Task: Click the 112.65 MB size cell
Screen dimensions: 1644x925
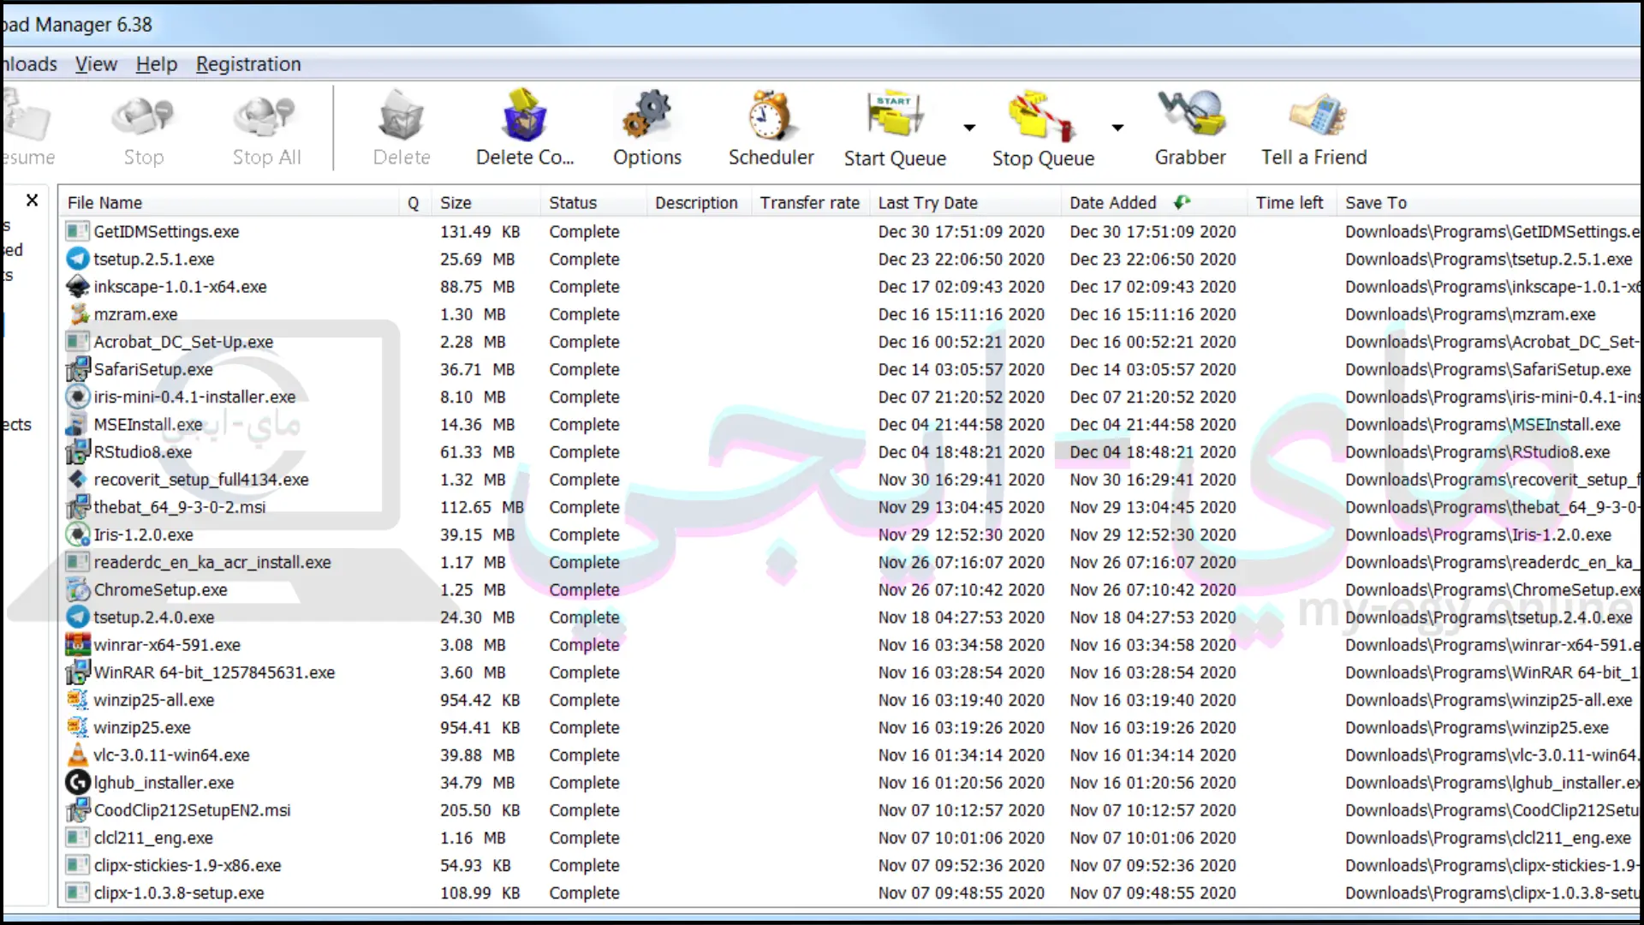Action: tap(482, 507)
